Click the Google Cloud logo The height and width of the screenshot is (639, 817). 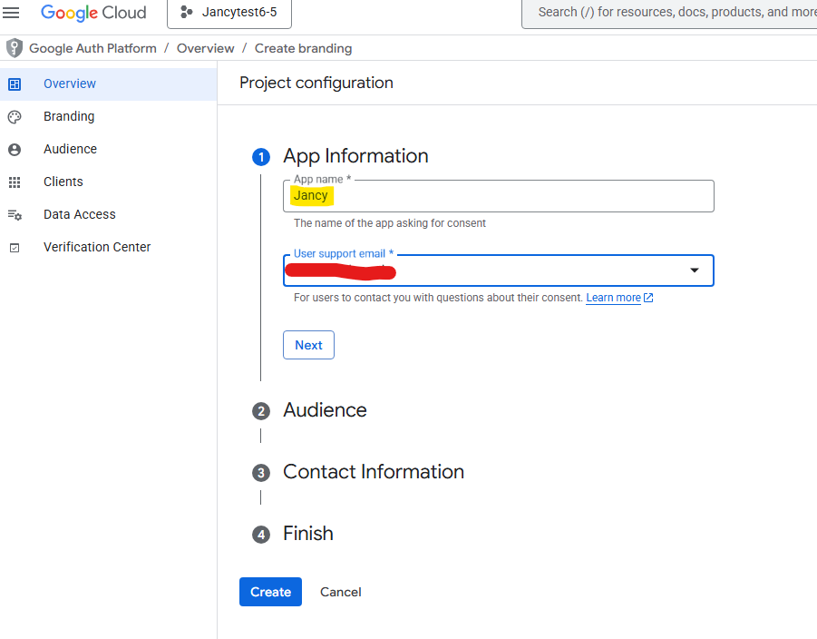(93, 13)
